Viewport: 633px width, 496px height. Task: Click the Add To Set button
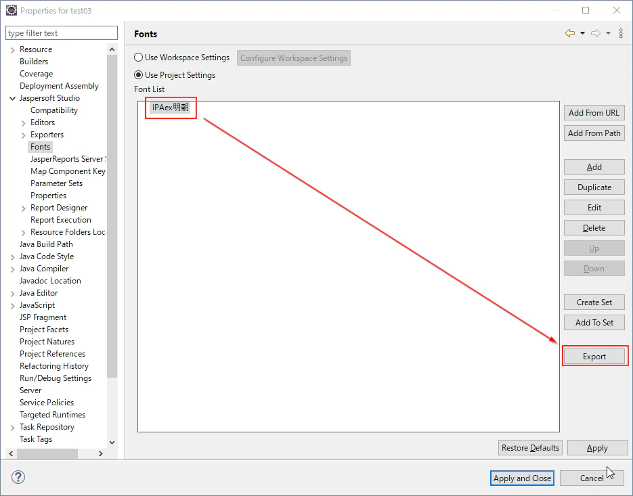click(x=594, y=323)
